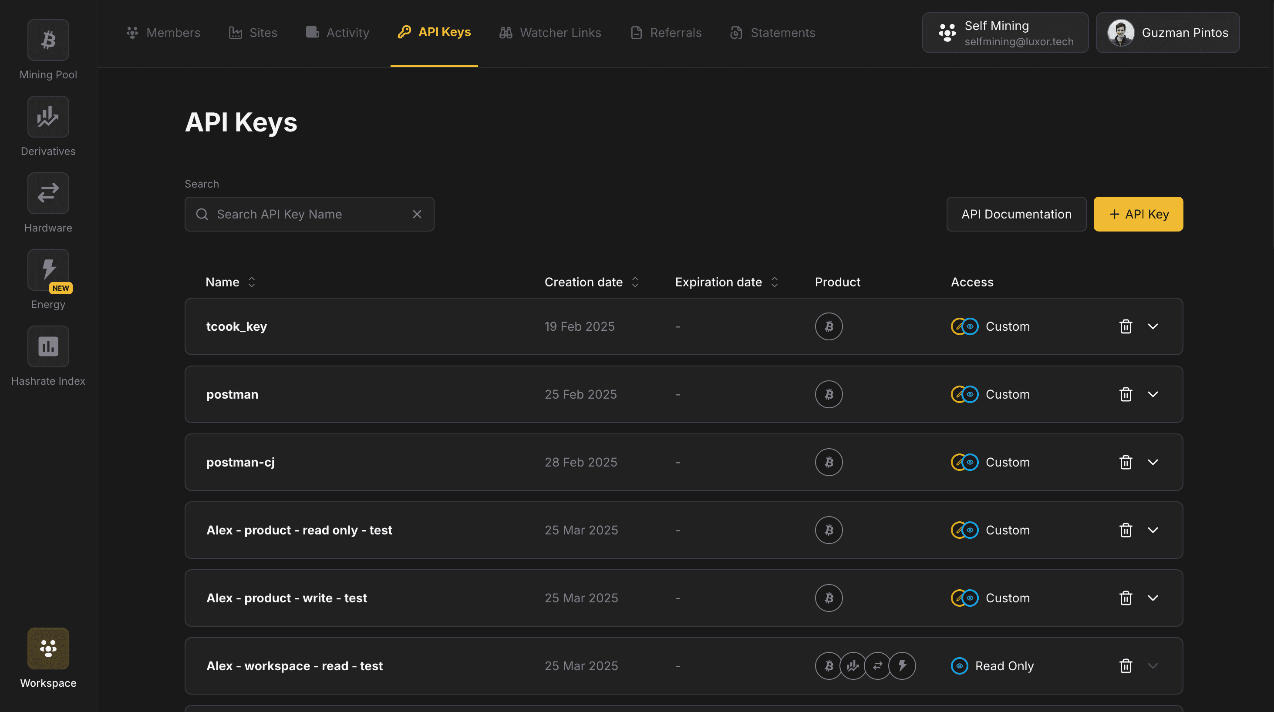Select the Derivatives sidebar icon
The width and height of the screenshot is (1274, 712).
click(47, 117)
